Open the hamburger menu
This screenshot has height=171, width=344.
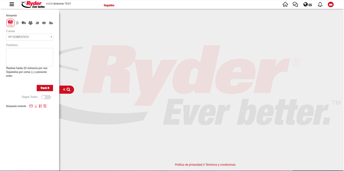click(12, 4)
